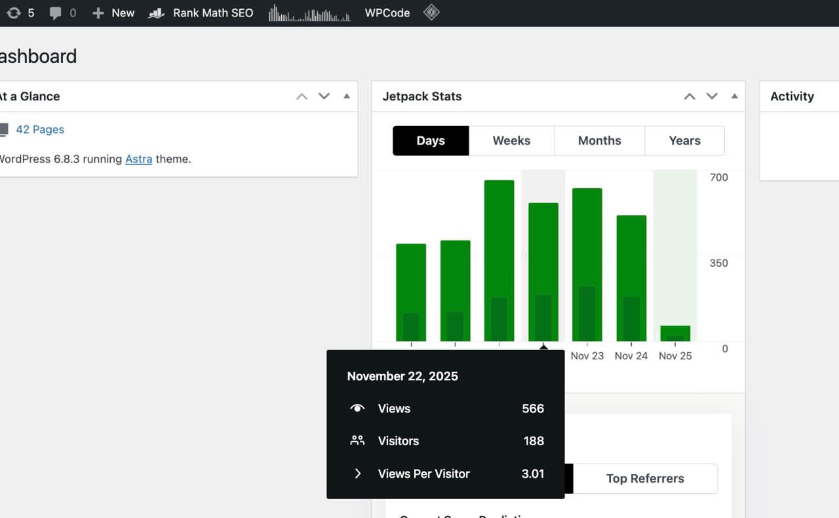Viewport: 839px width, 518px height.
Task: Open the Rank Math SEO chart icon
Action: click(156, 13)
